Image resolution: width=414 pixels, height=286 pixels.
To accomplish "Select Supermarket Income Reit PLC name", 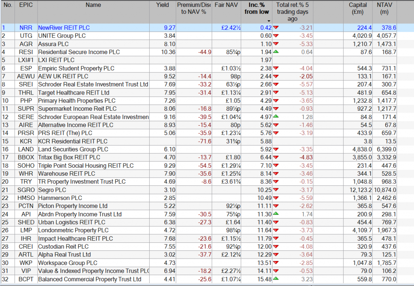I will (77, 109).
